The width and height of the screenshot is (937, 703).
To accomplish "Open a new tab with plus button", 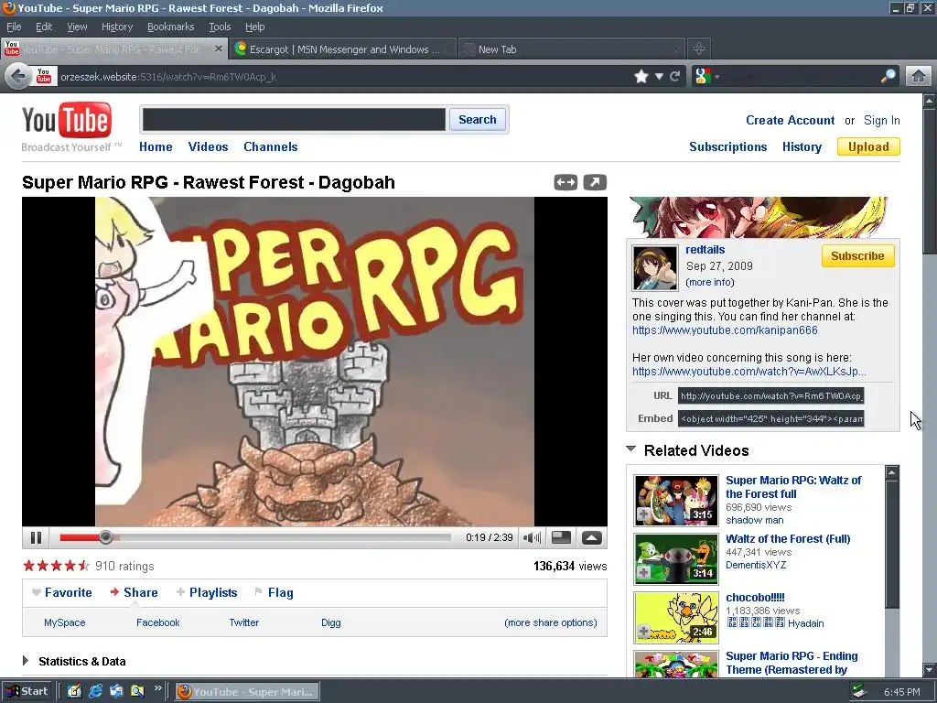I will pos(698,49).
